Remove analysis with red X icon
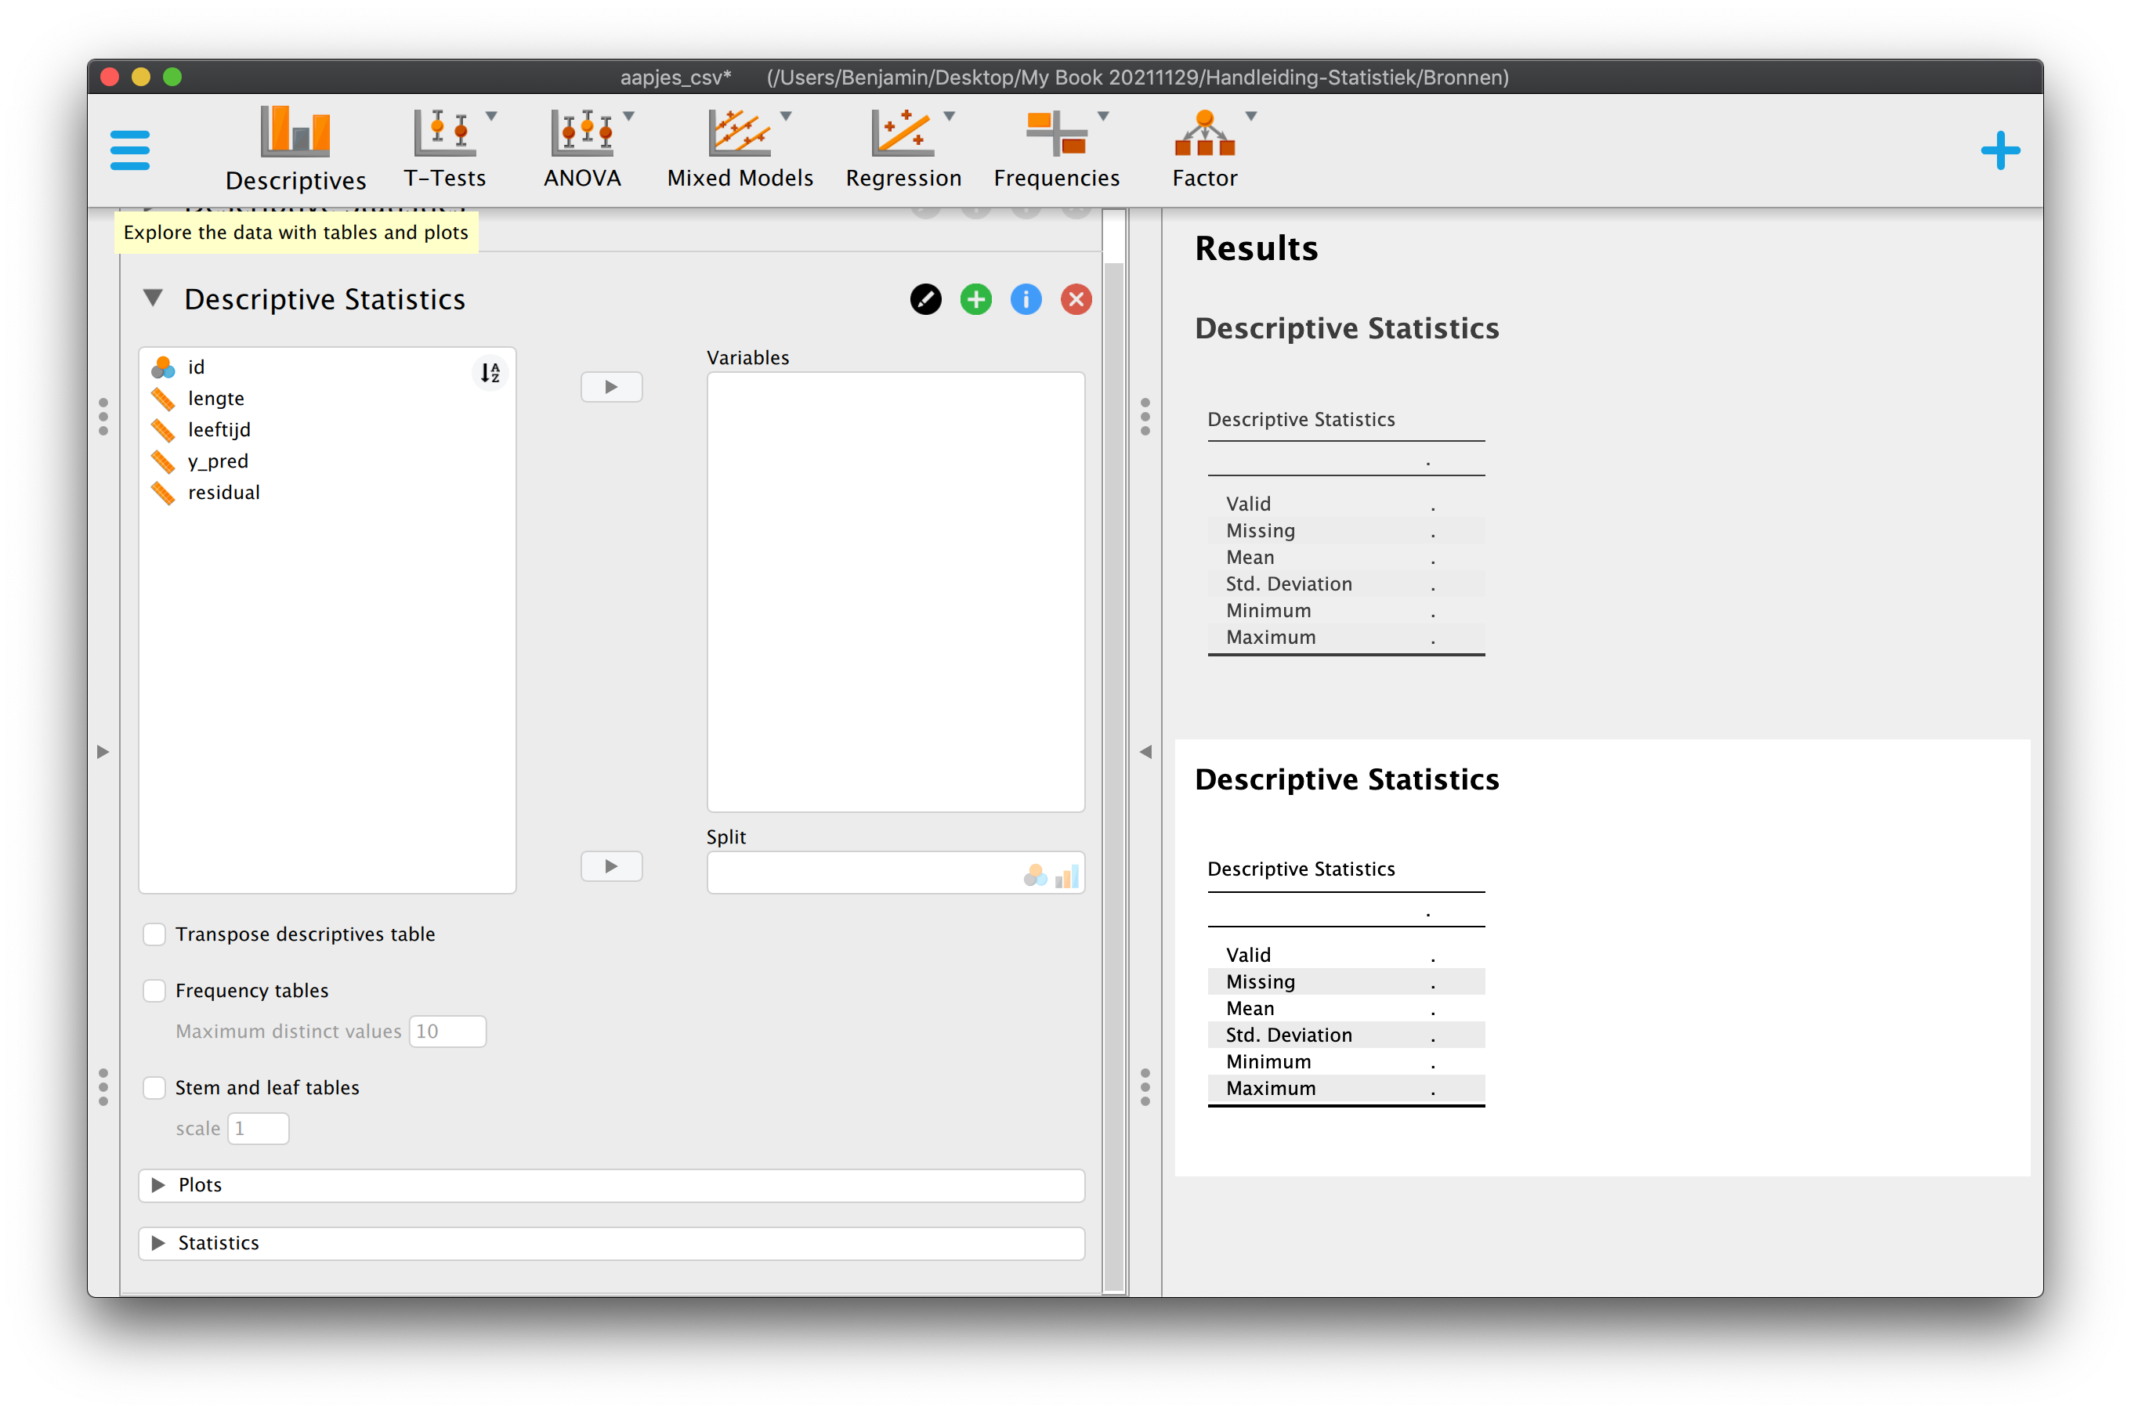Screen dimensions: 2131x1413 coord(1076,299)
